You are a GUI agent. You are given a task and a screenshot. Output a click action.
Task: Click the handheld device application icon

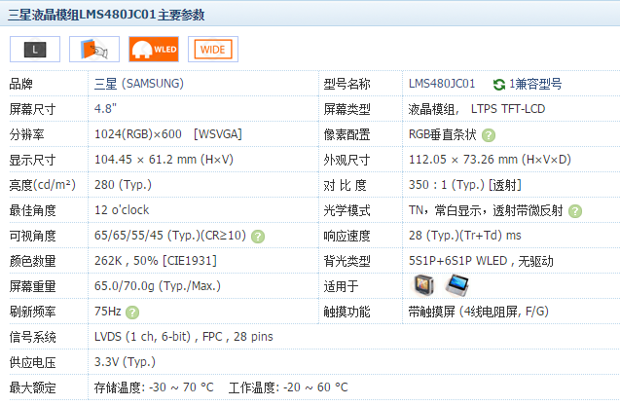pos(457,285)
